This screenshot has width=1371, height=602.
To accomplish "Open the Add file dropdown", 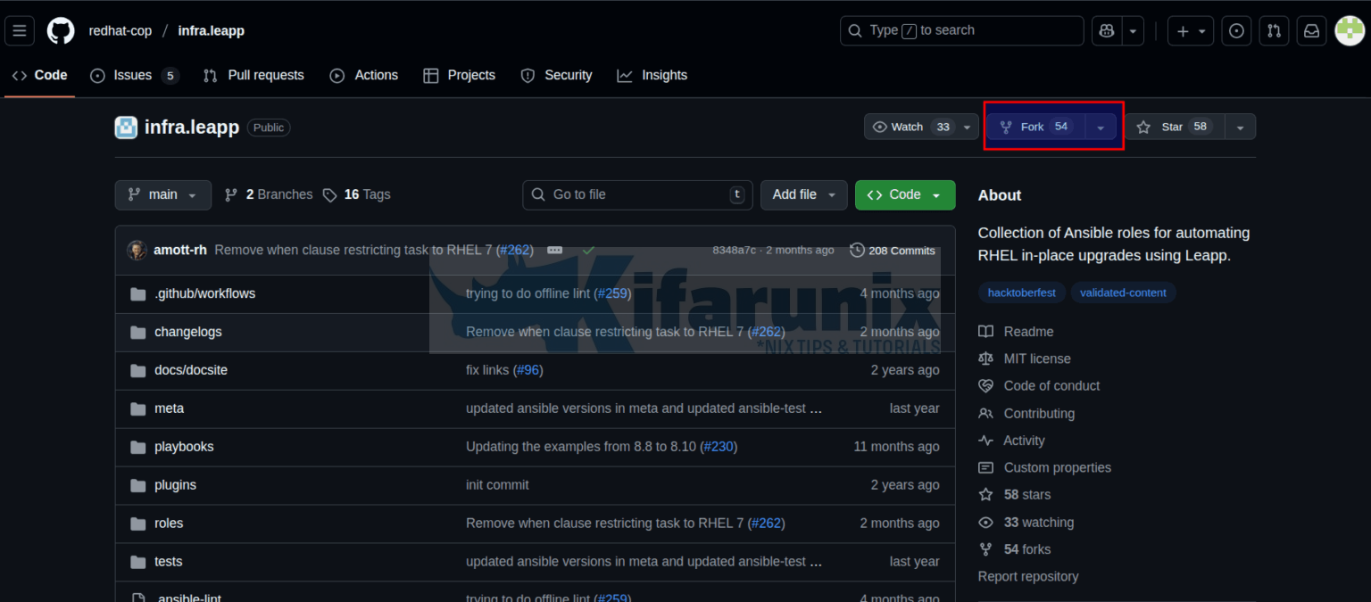I will (x=803, y=194).
